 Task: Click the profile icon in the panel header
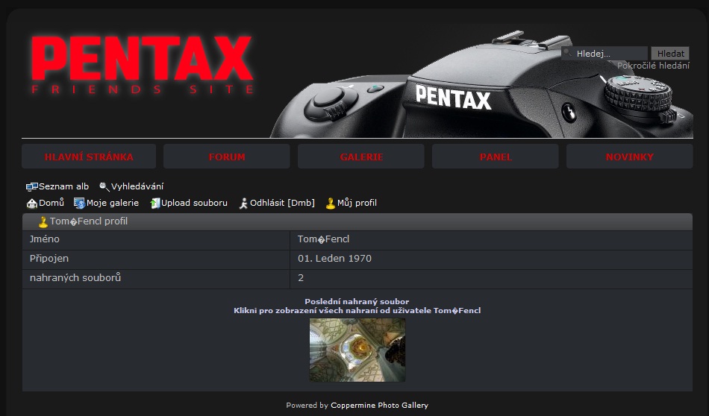[43, 221]
